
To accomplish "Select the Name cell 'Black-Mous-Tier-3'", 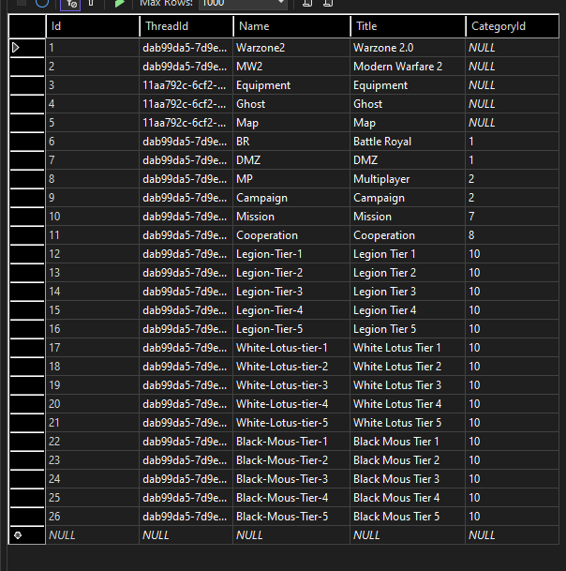I will tap(291, 479).
